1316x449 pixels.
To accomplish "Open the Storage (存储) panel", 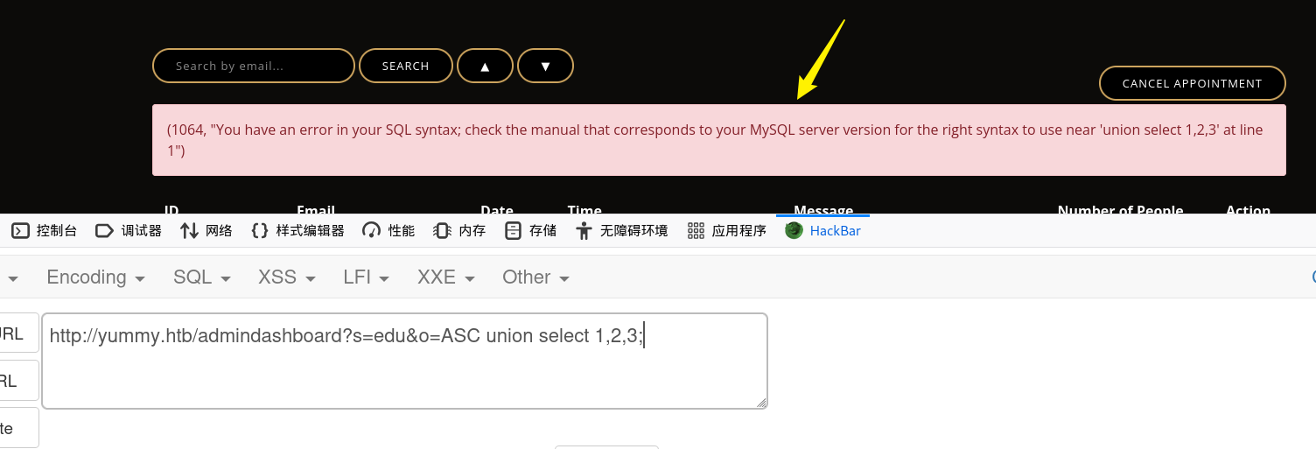I will click(x=530, y=231).
